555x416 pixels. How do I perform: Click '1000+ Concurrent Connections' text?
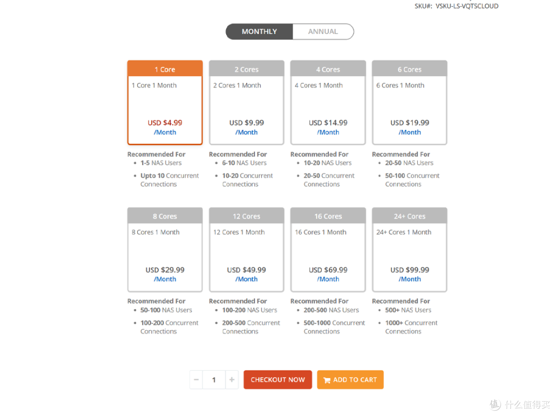(x=411, y=327)
